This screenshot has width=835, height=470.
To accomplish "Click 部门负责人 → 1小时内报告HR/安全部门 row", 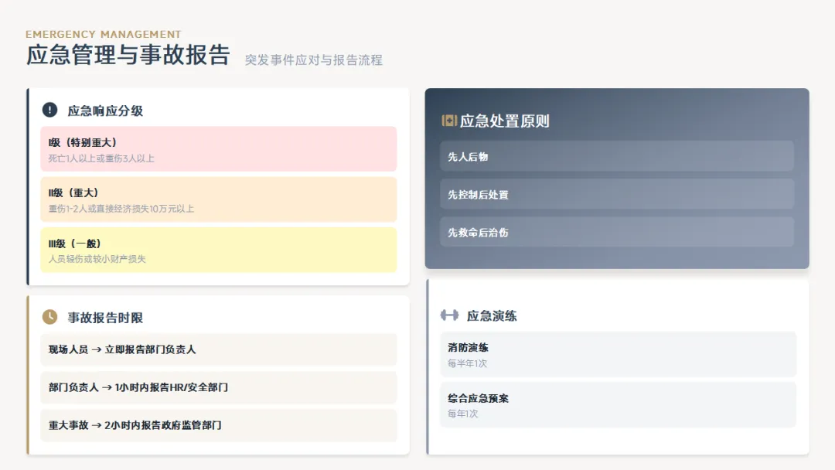I will (x=218, y=387).
